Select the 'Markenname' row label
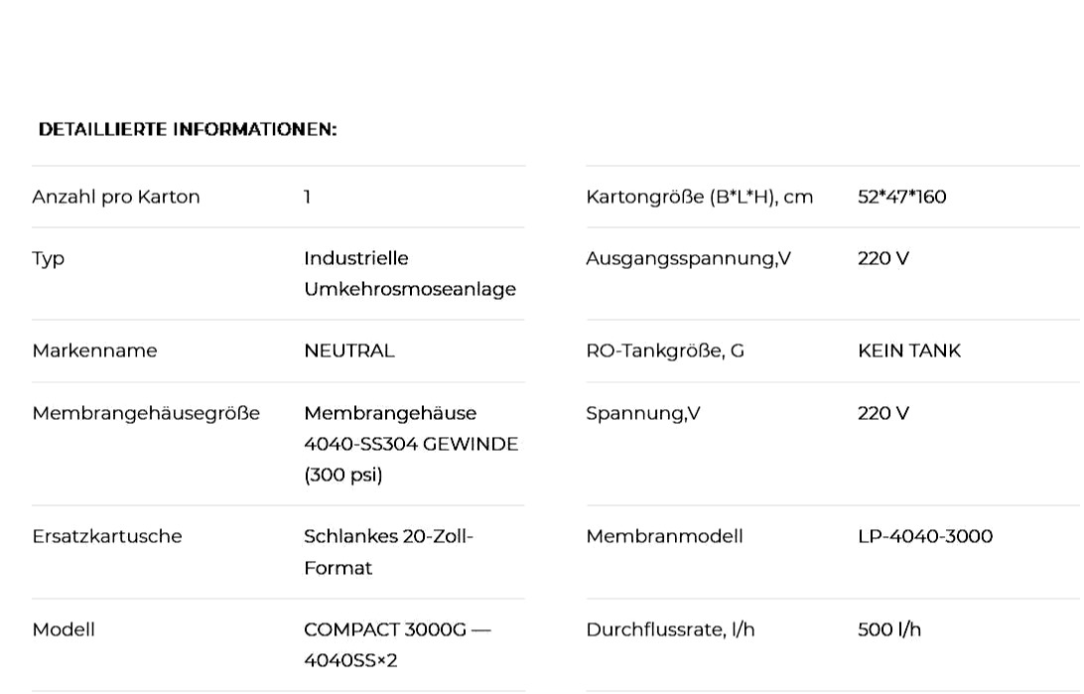Screen dimensions: 1084x694 (x=94, y=351)
